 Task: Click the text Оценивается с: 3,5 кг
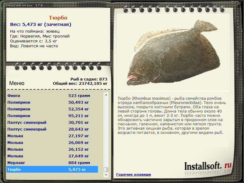[x=34, y=41]
